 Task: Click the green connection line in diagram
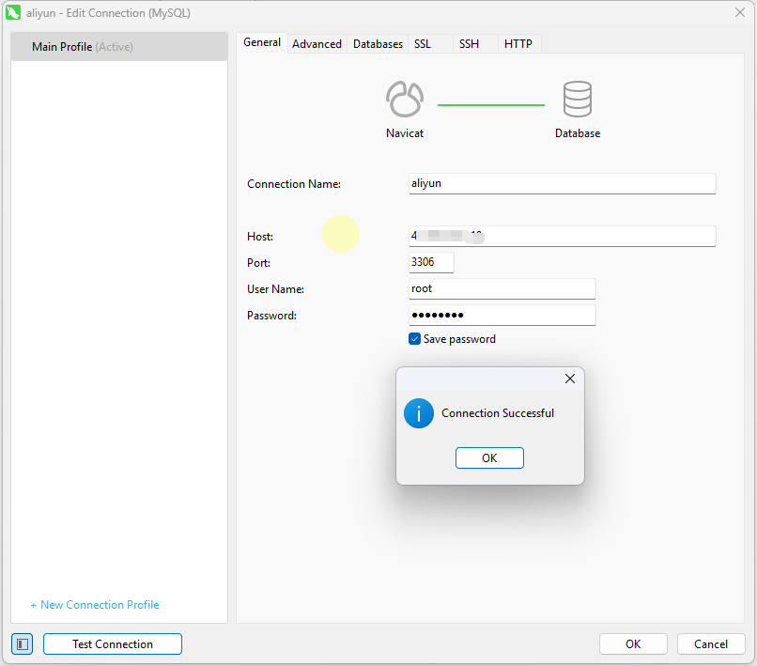pos(491,105)
